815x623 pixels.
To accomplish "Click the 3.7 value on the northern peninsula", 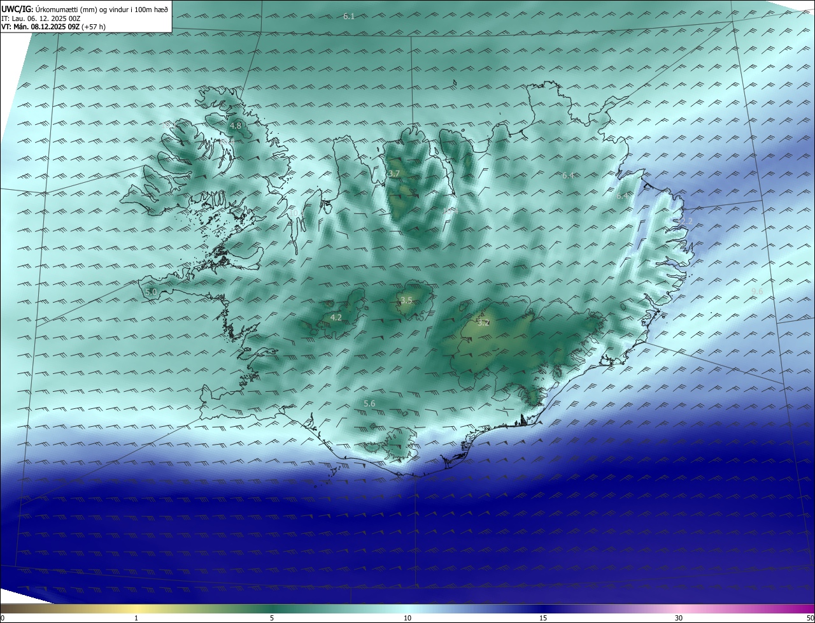I will (x=394, y=173).
